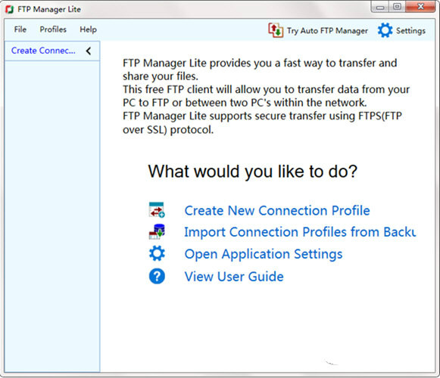This screenshot has height=378, width=440.
Task: Click the Auto FTP Manager transfer icon
Action: [276, 30]
